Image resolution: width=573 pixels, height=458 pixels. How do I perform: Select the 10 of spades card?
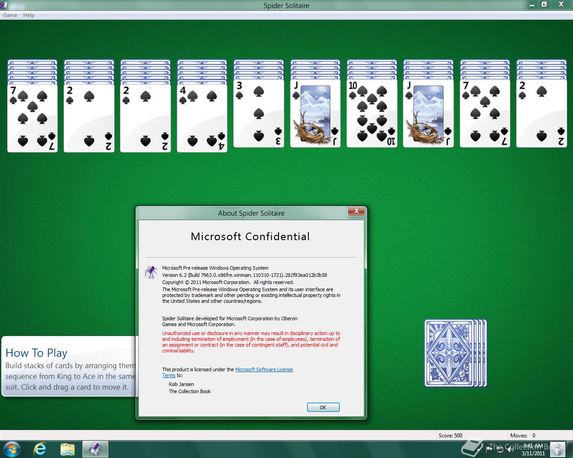coord(372,113)
